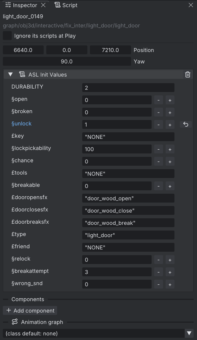The image size is (197, 340).
Task: Close the panel with the top-right X
Action: click(191, 5)
